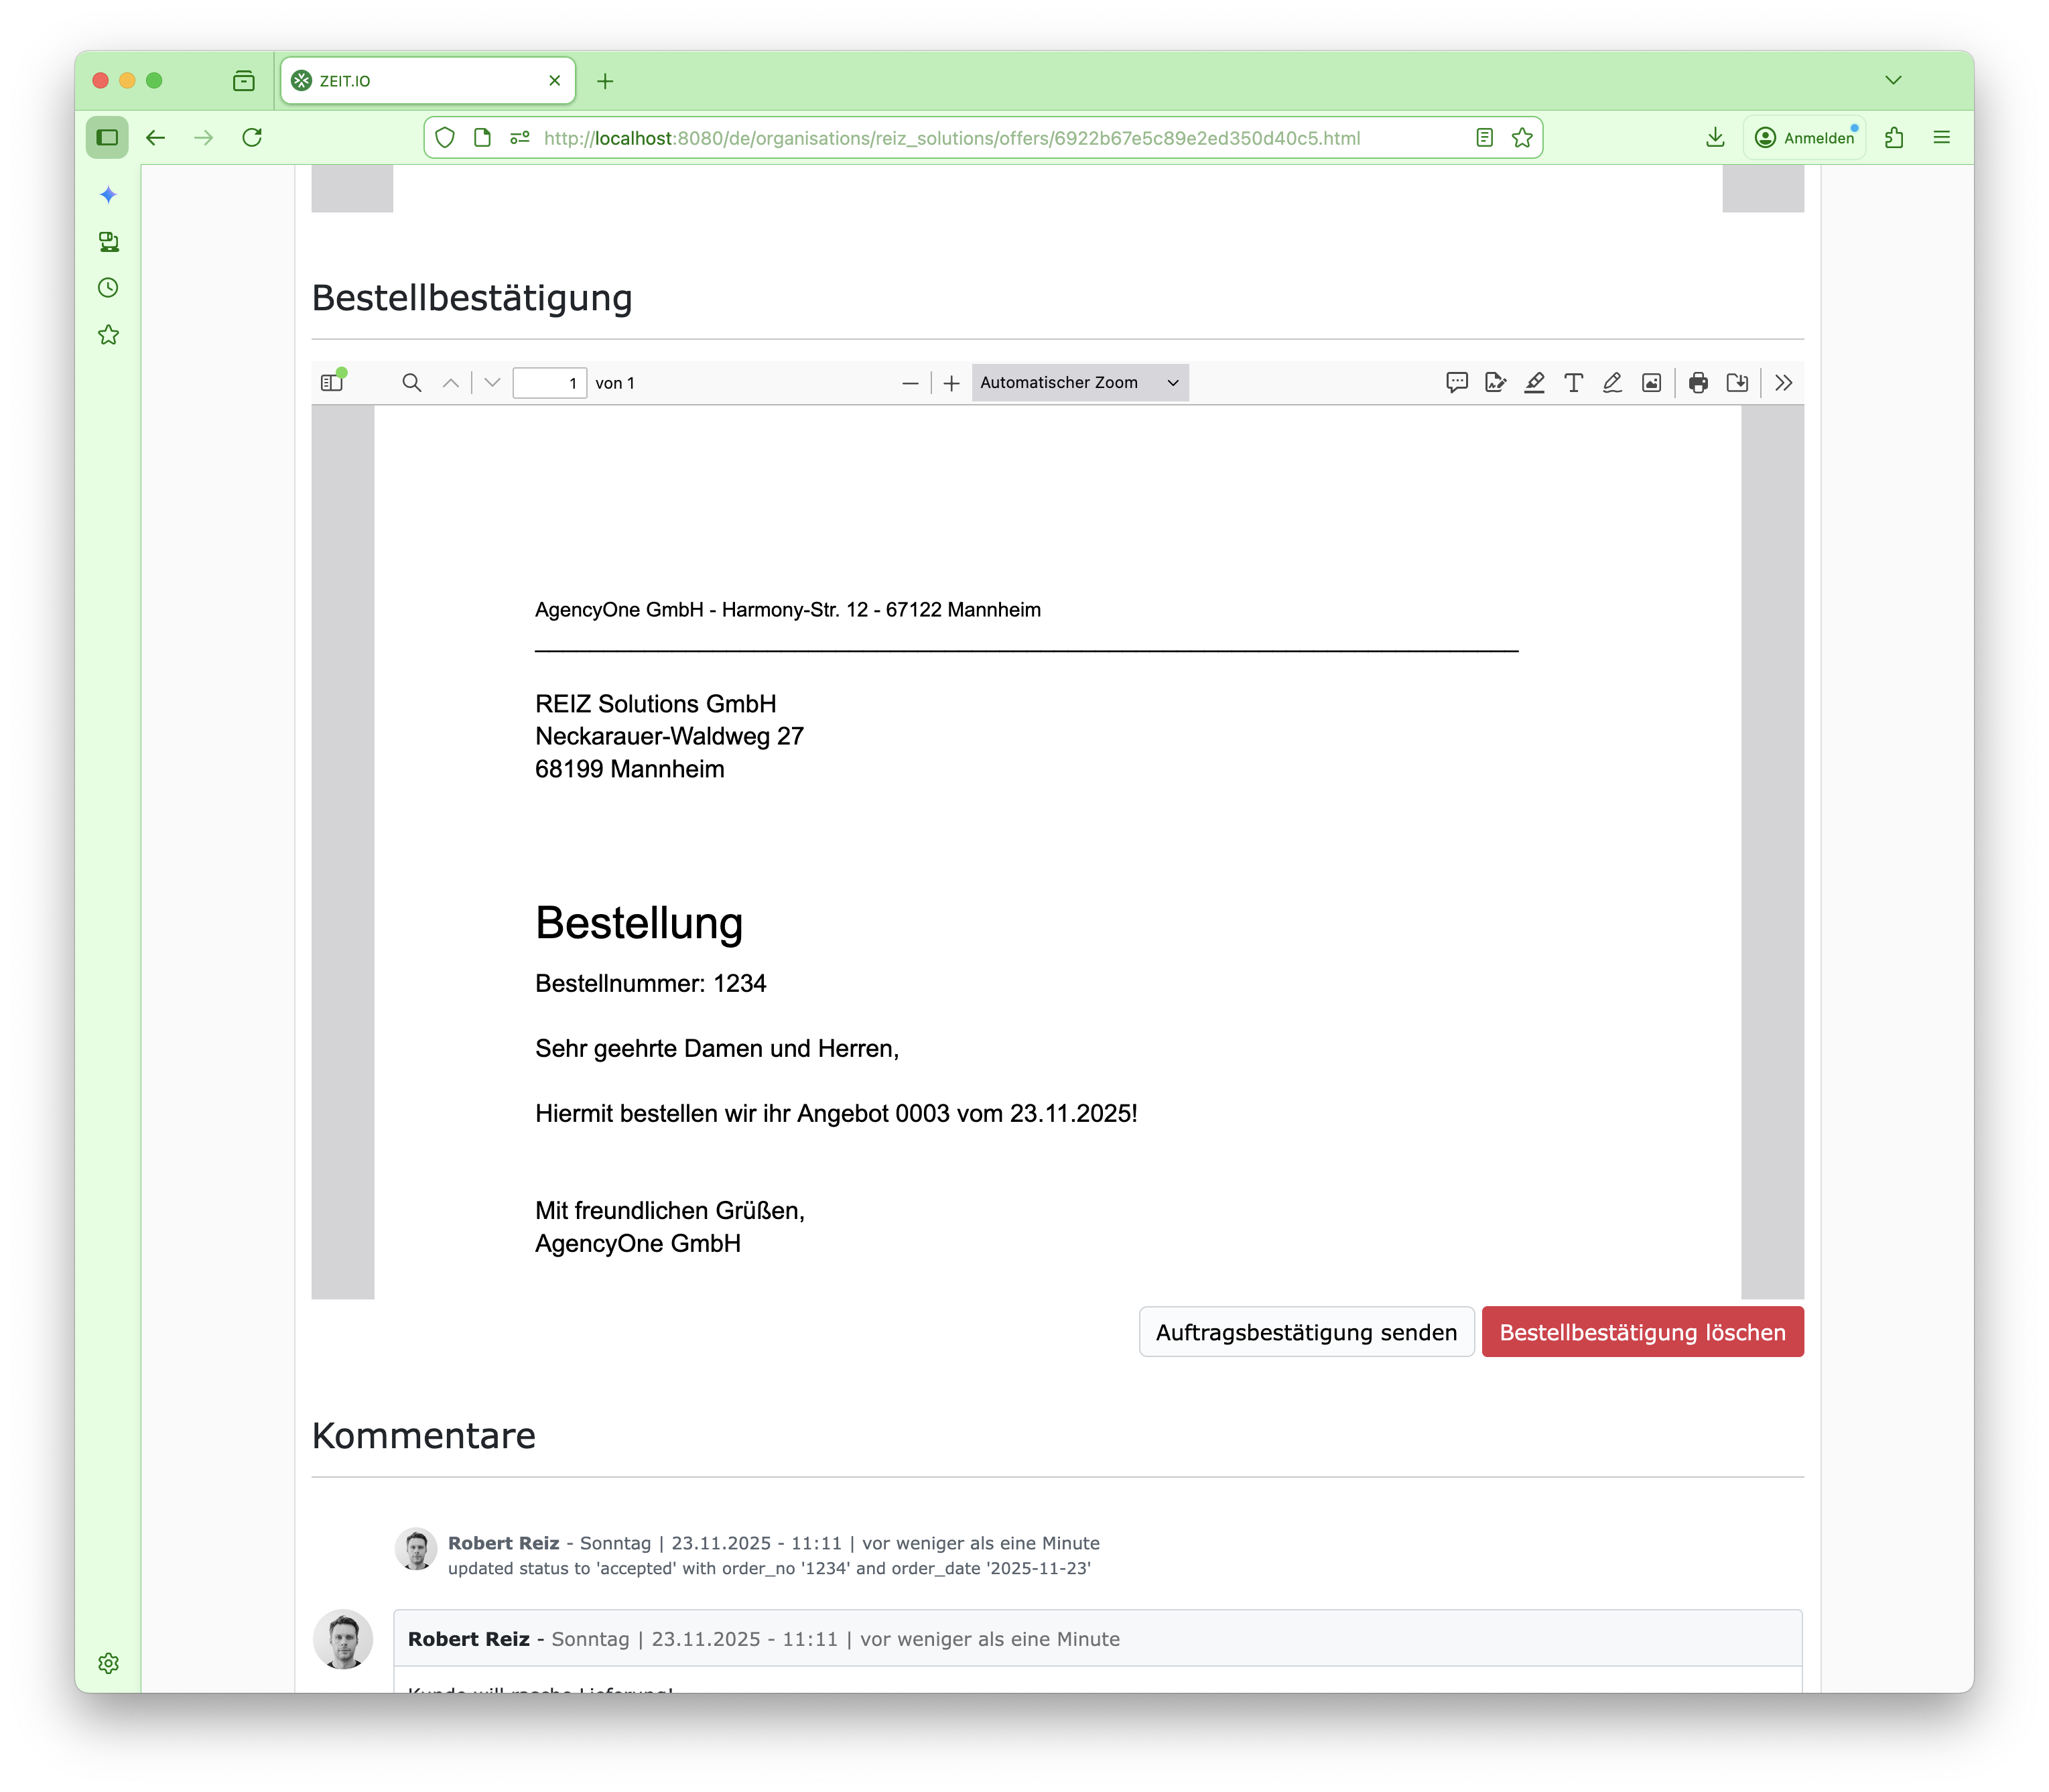Open Firefox downloads from the toolbar
The image size is (2049, 1792).
1715,137
